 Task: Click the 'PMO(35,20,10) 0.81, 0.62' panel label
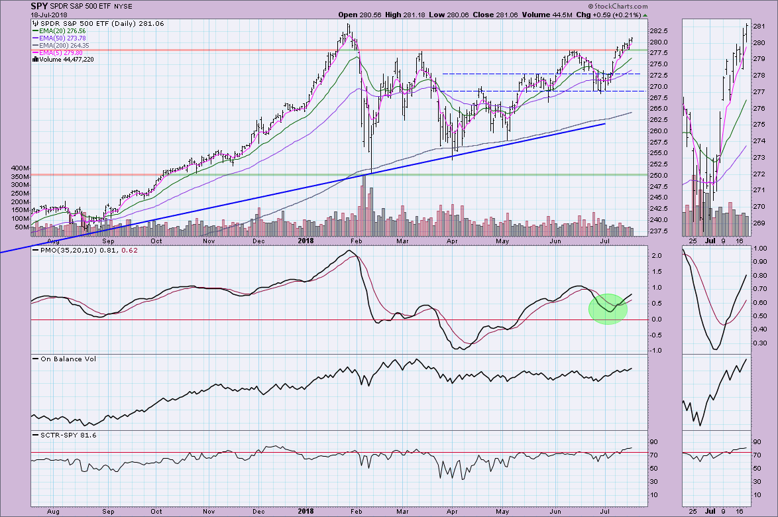pos(89,250)
